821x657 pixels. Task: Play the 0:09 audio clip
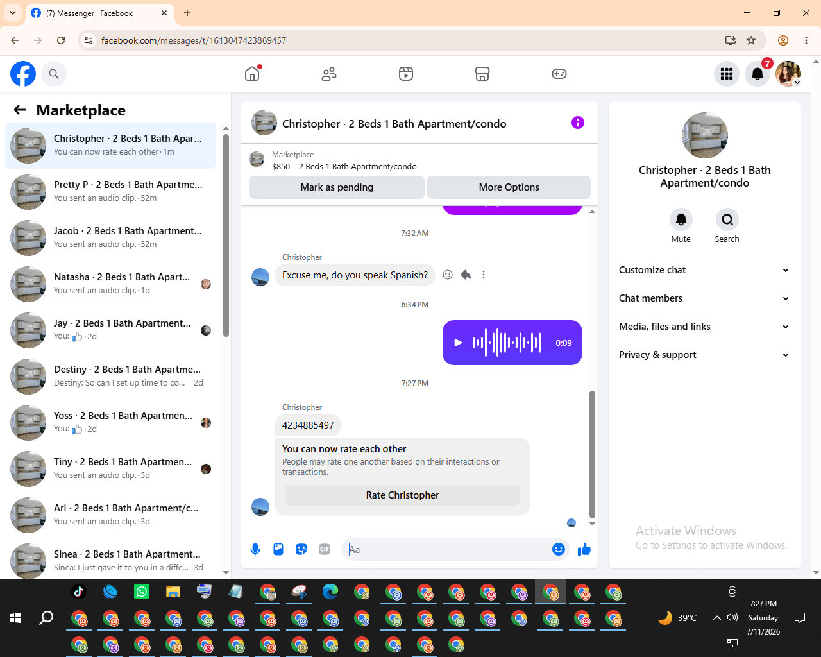[458, 343]
